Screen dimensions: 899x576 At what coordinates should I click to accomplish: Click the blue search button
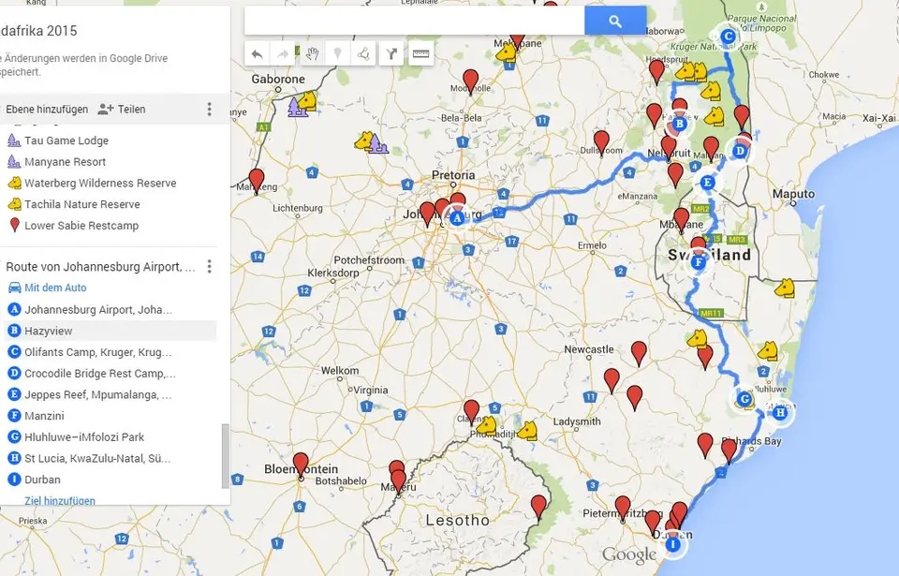[x=615, y=22]
